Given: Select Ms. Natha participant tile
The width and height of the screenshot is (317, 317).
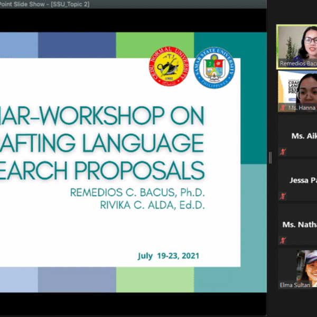Looking at the screenshot, I should (297, 225).
